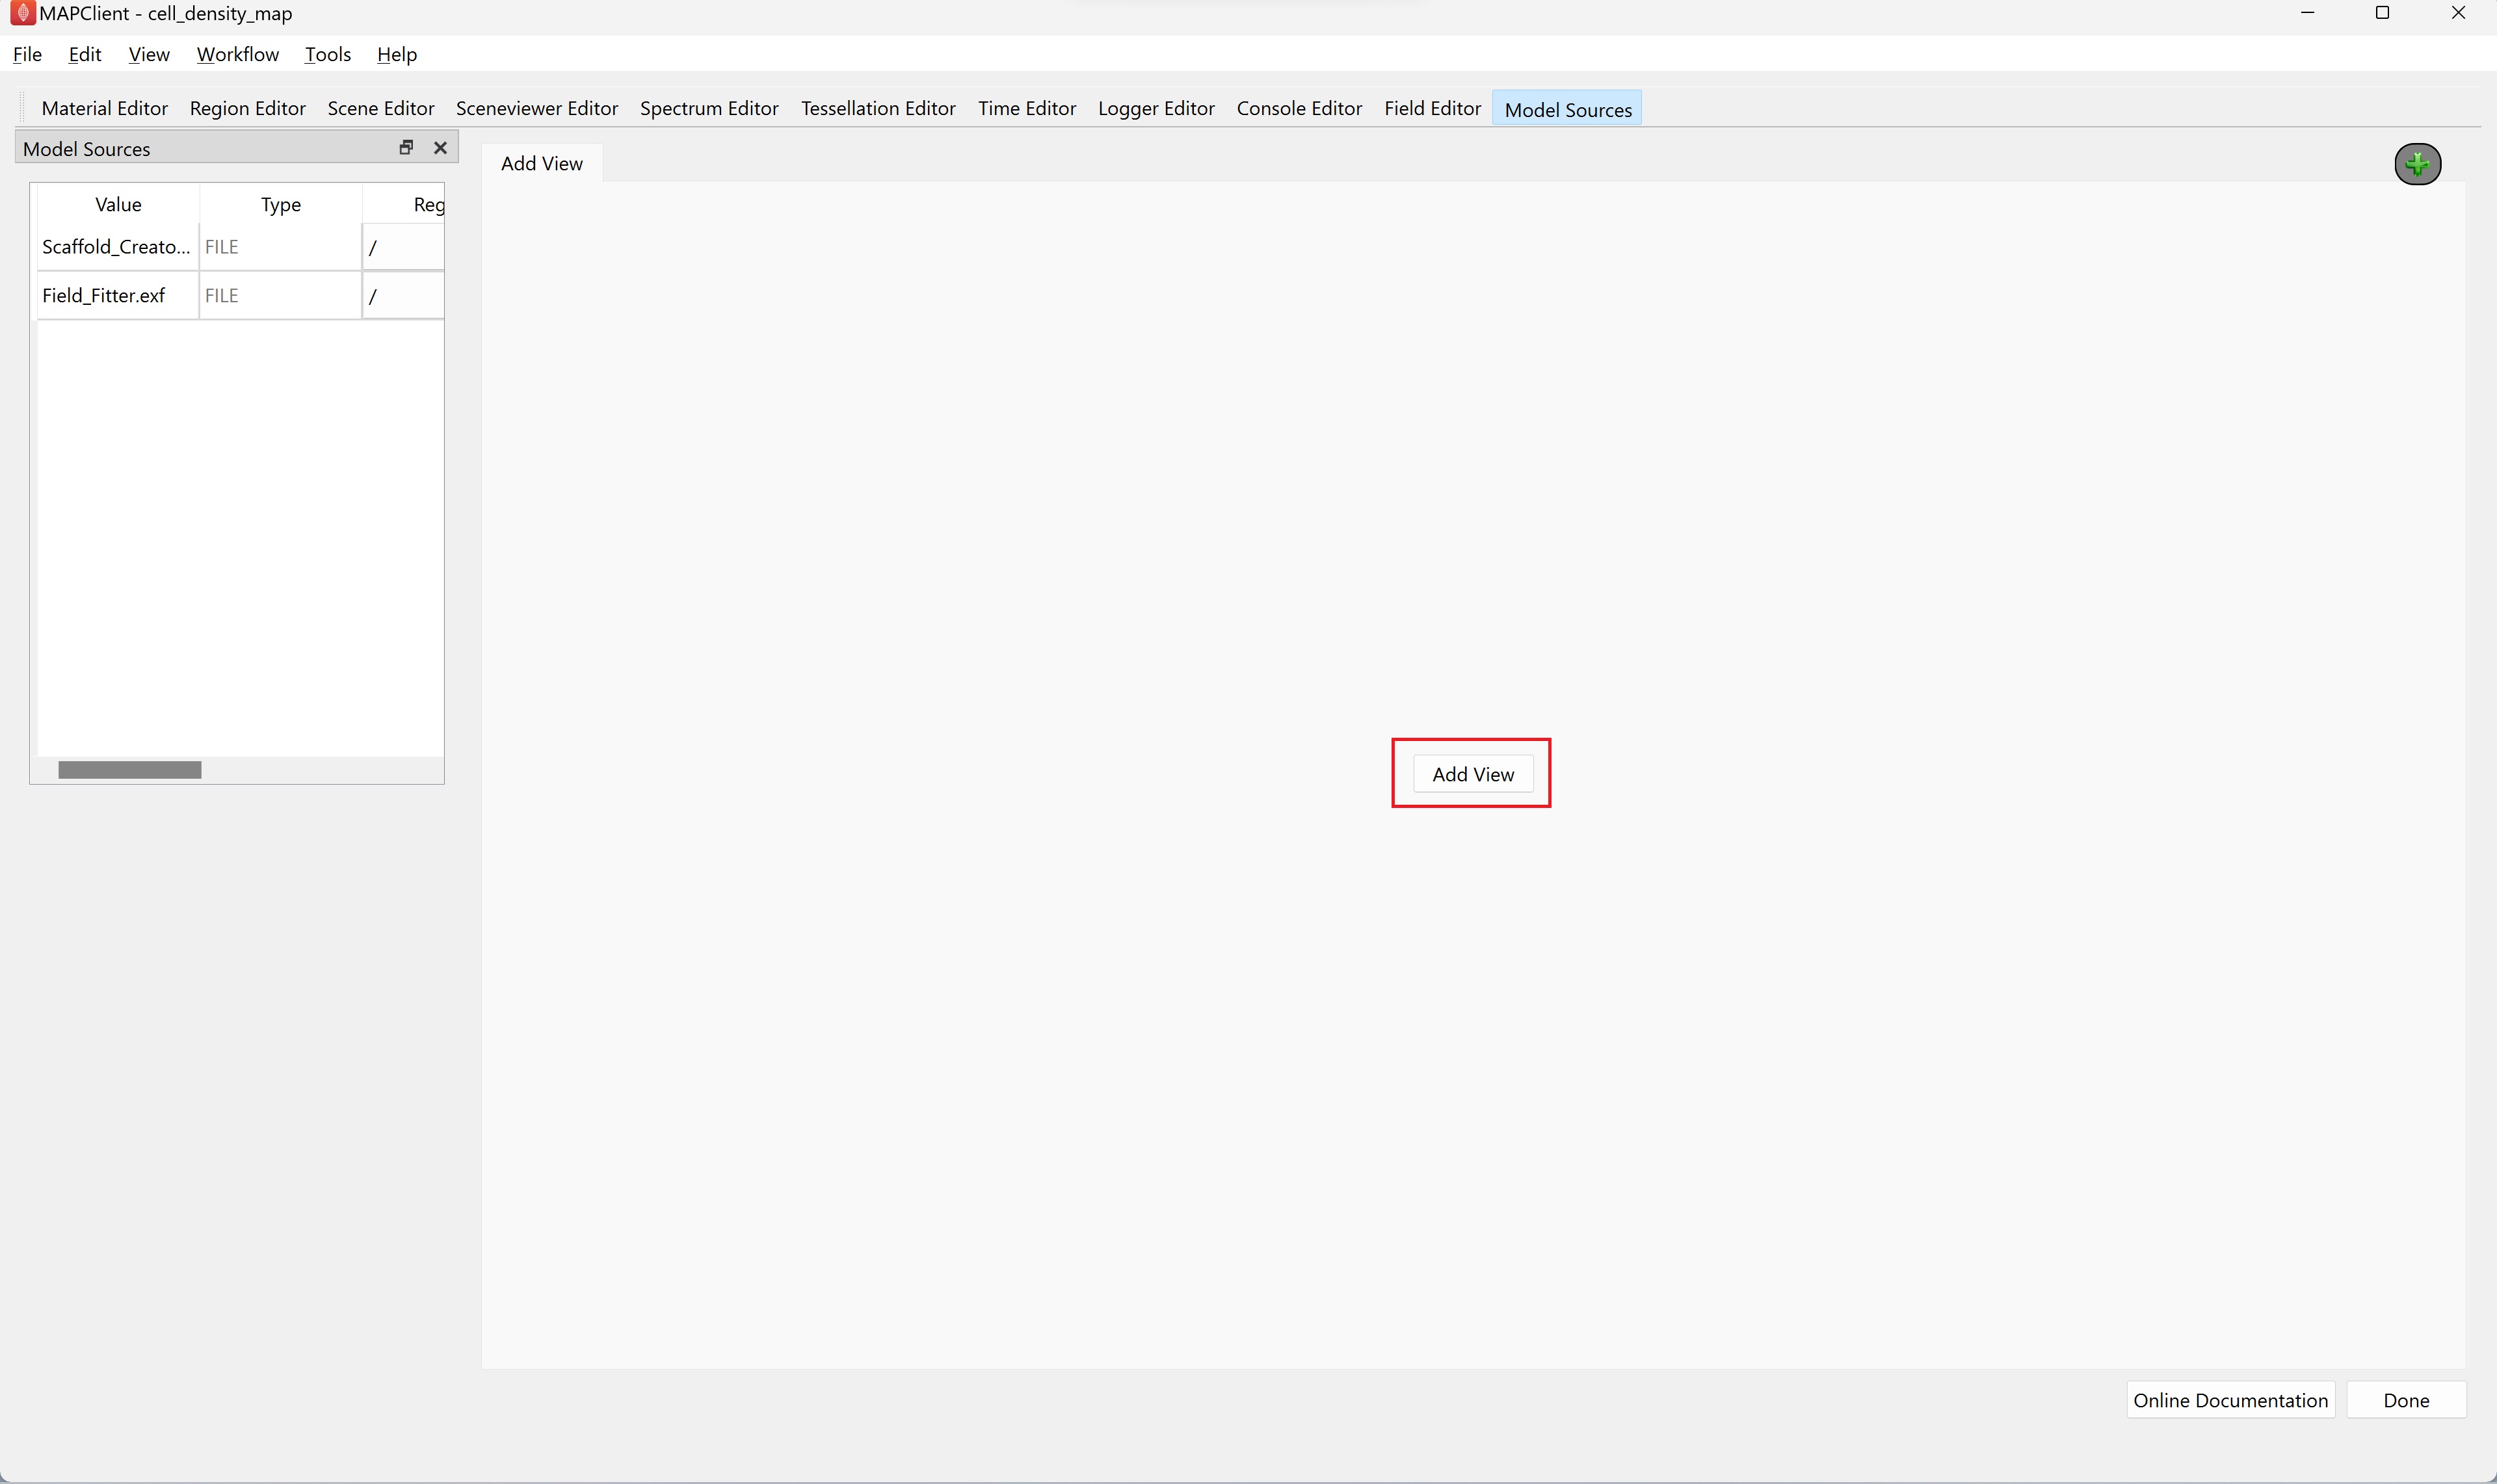Open the Logger Editor
The image size is (2497, 1484).
[x=1156, y=108]
